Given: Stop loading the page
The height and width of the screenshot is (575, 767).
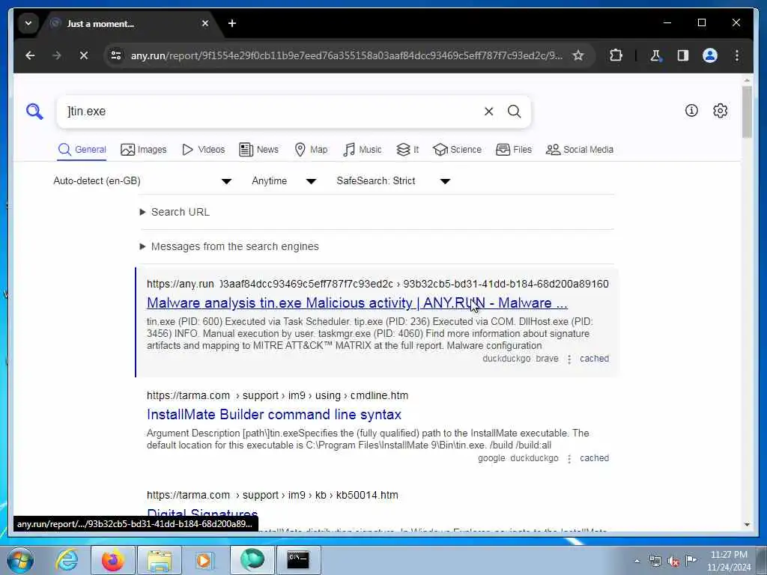Looking at the screenshot, I should point(84,55).
